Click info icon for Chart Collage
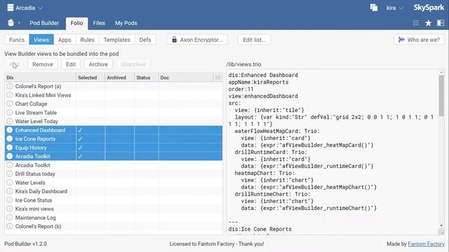This screenshot has width=449, height=252. click(x=9, y=104)
